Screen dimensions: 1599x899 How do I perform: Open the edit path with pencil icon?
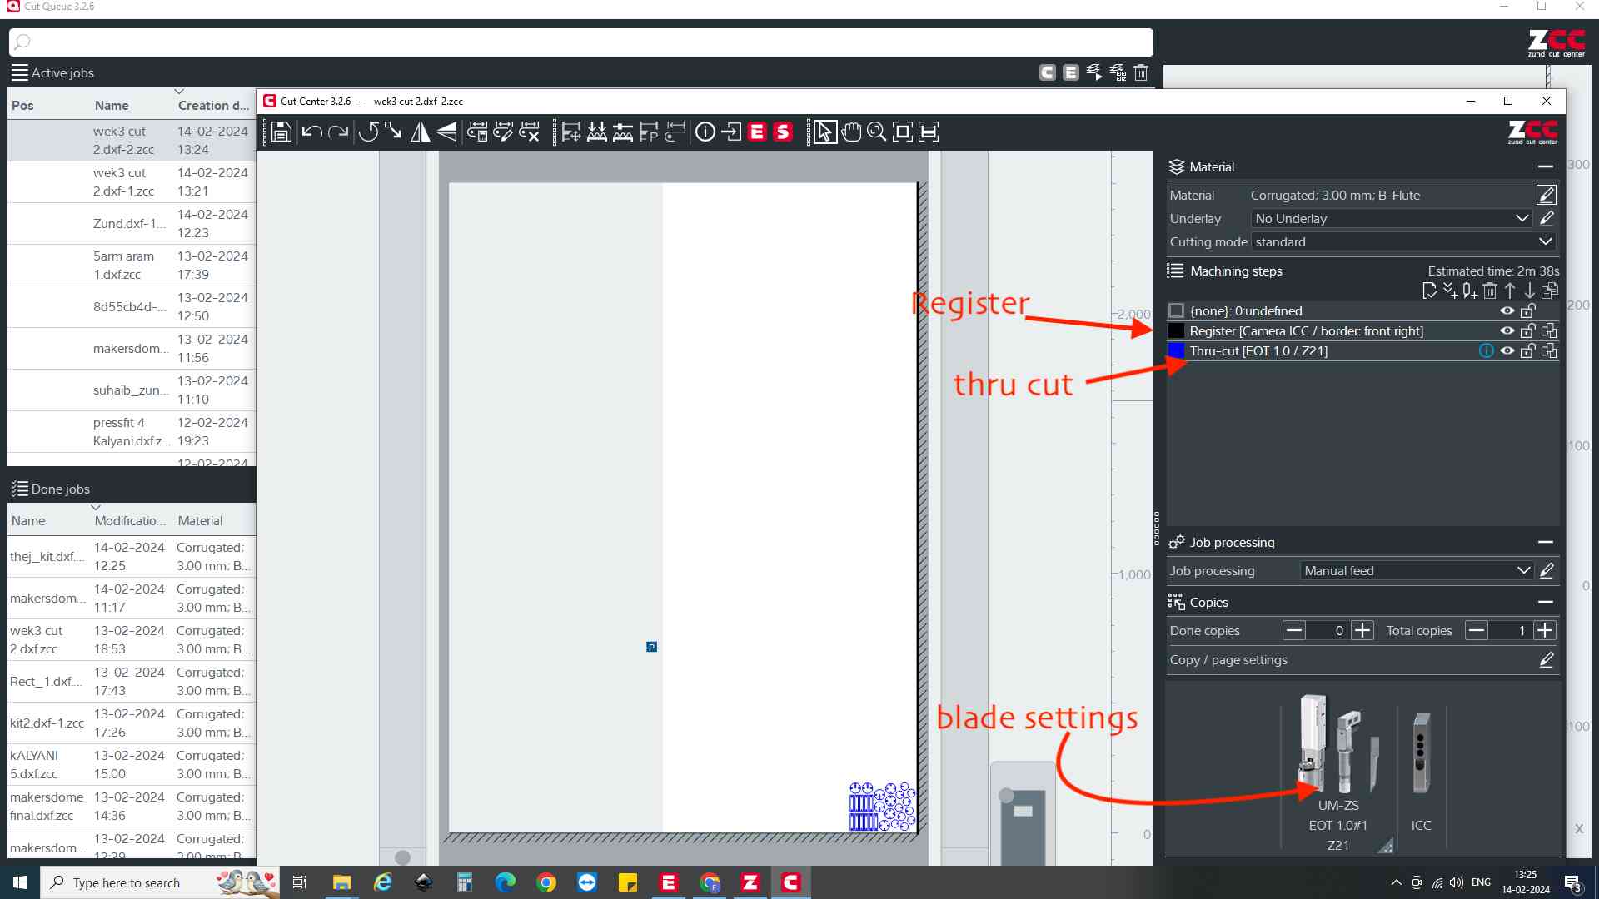(503, 132)
